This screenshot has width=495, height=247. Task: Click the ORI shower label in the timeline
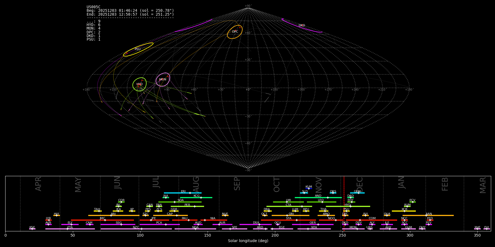[291, 214]
